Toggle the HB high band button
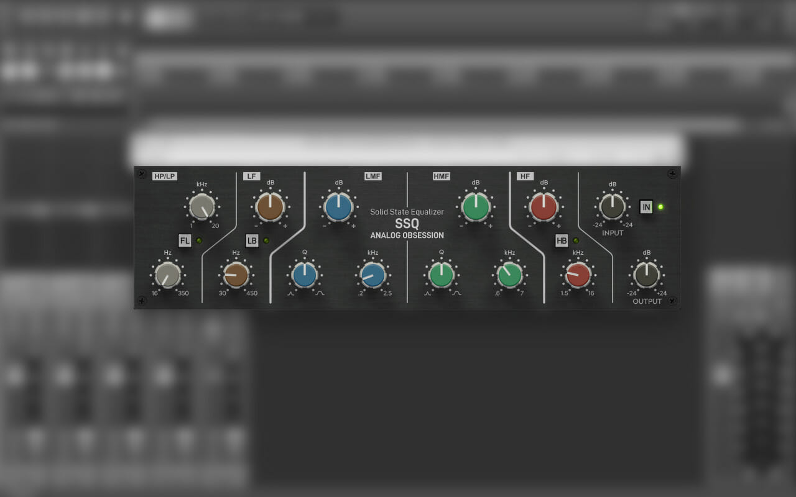This screenshot has height=497, width=796. click(x=562, y=241)
